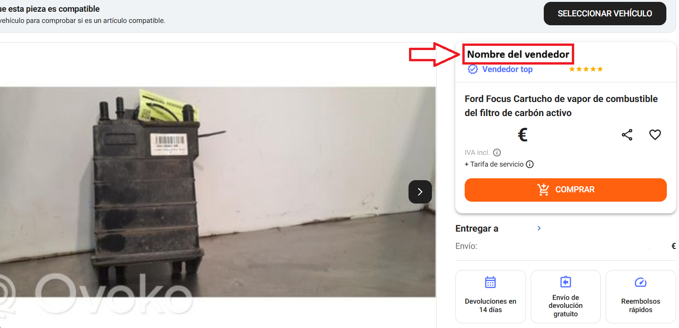Screen dimensions: 679x328
Task: Click the free return shipping icon
Action: click(565, 282)
